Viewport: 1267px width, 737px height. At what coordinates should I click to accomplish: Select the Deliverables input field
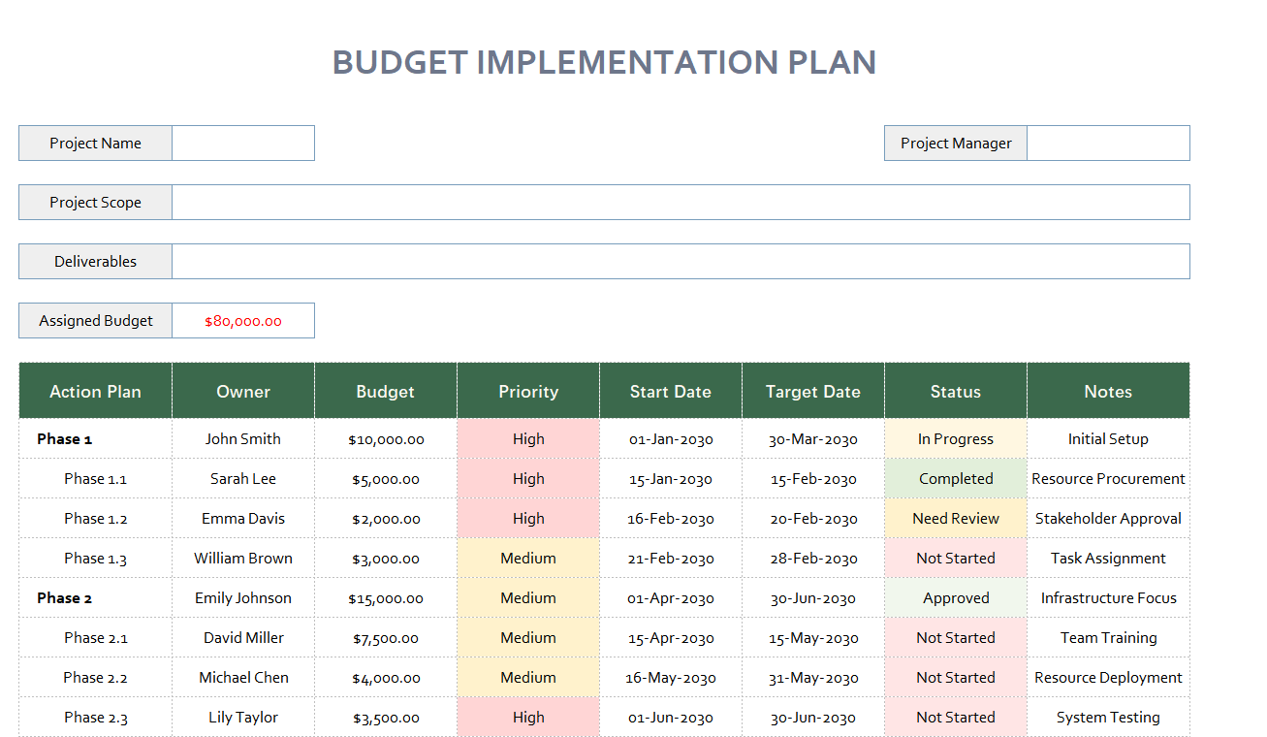(681, 261)
